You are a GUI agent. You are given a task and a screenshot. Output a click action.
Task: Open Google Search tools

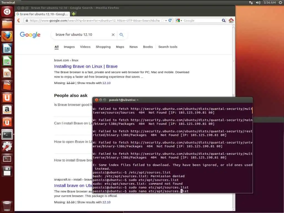click(x=168, y=47)
